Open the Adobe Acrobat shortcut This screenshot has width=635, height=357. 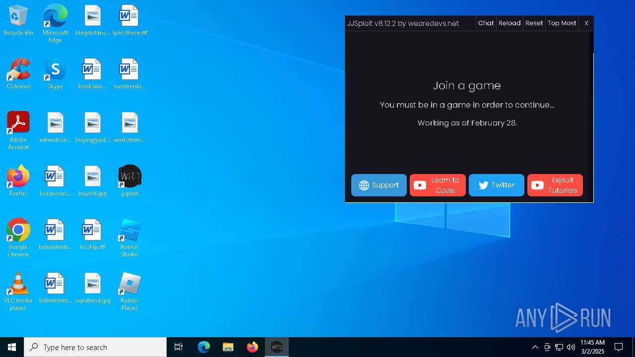(18, 131)
